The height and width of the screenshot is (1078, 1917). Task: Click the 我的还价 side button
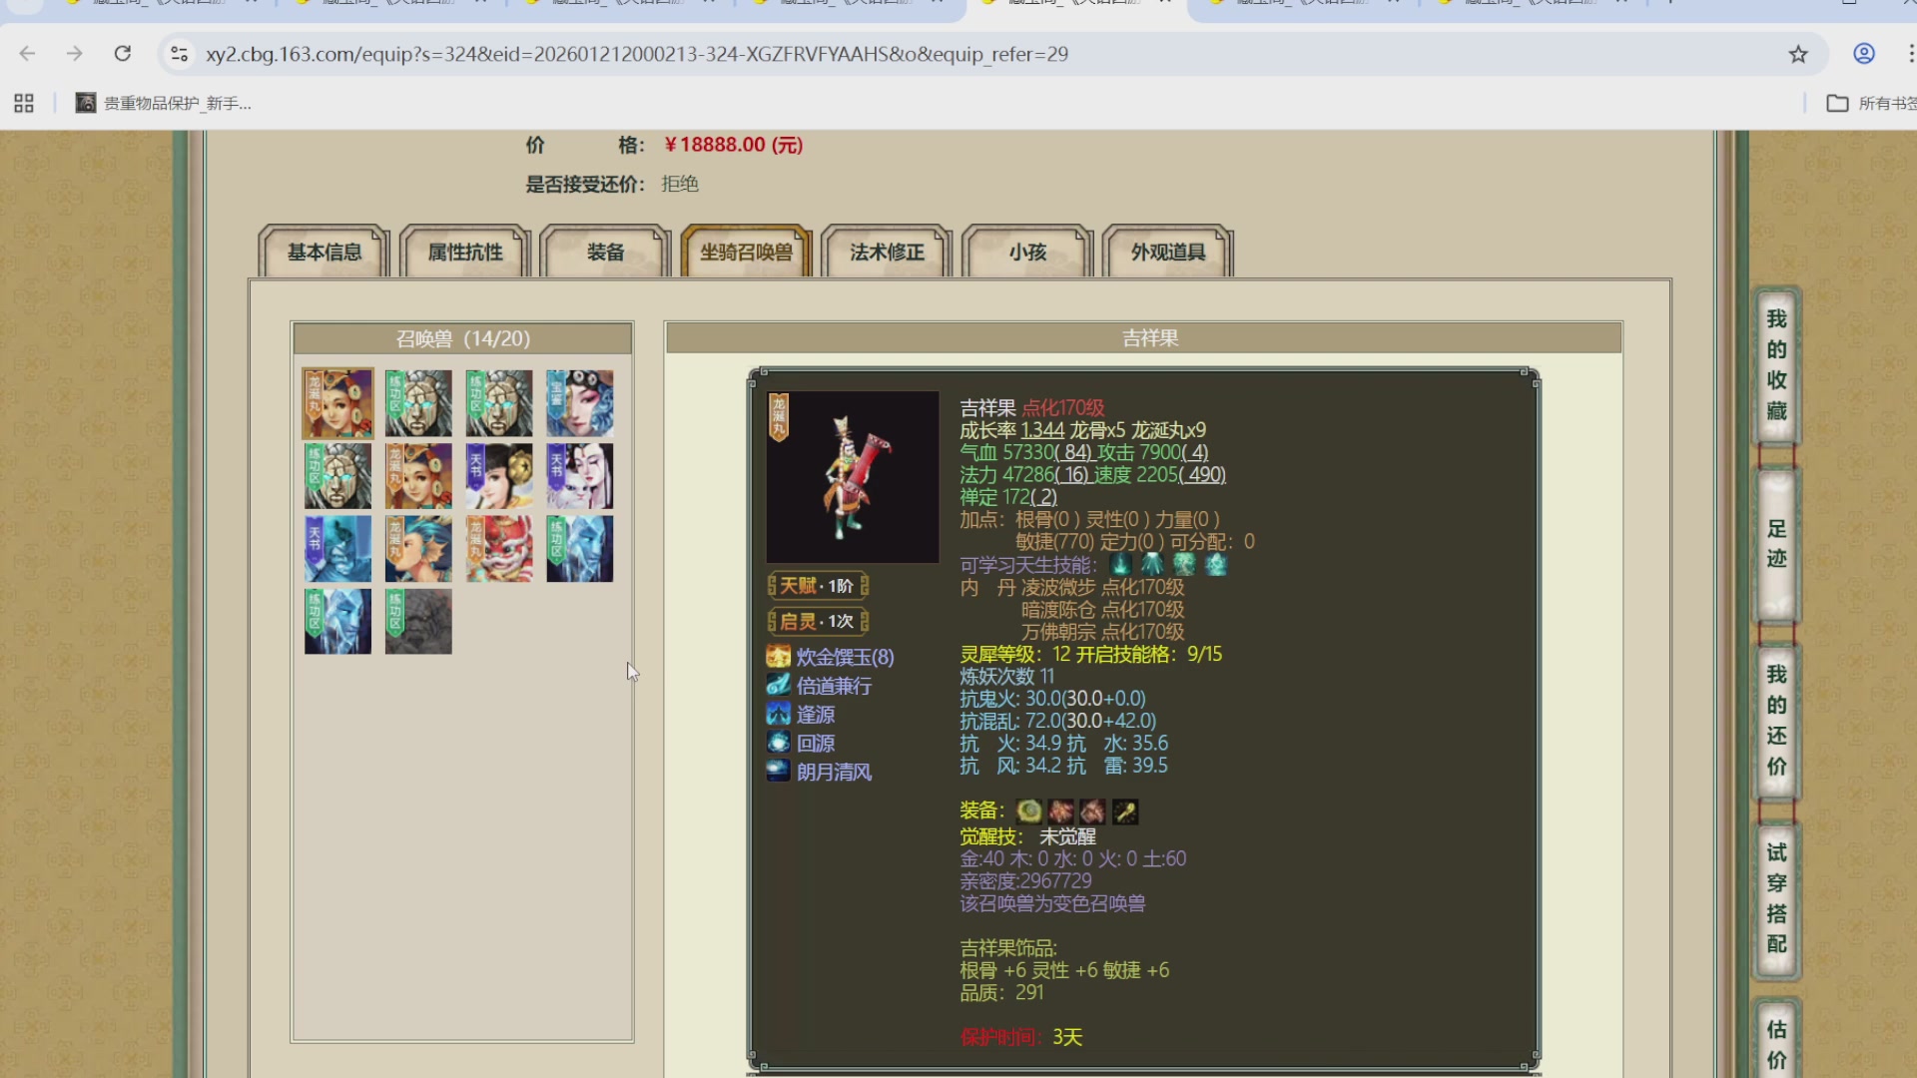click(x=1776, y=721)
